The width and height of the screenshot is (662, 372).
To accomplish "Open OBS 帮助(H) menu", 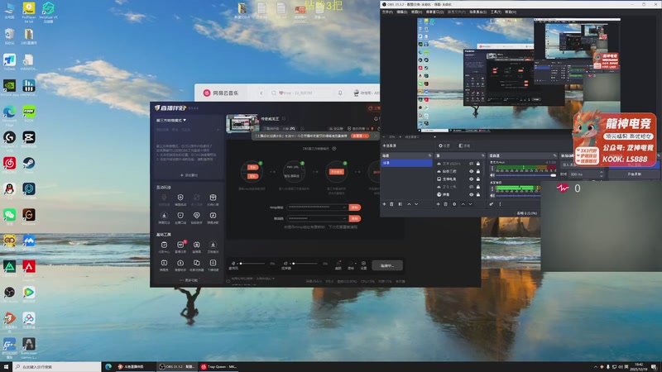I will tap(510, 12).
